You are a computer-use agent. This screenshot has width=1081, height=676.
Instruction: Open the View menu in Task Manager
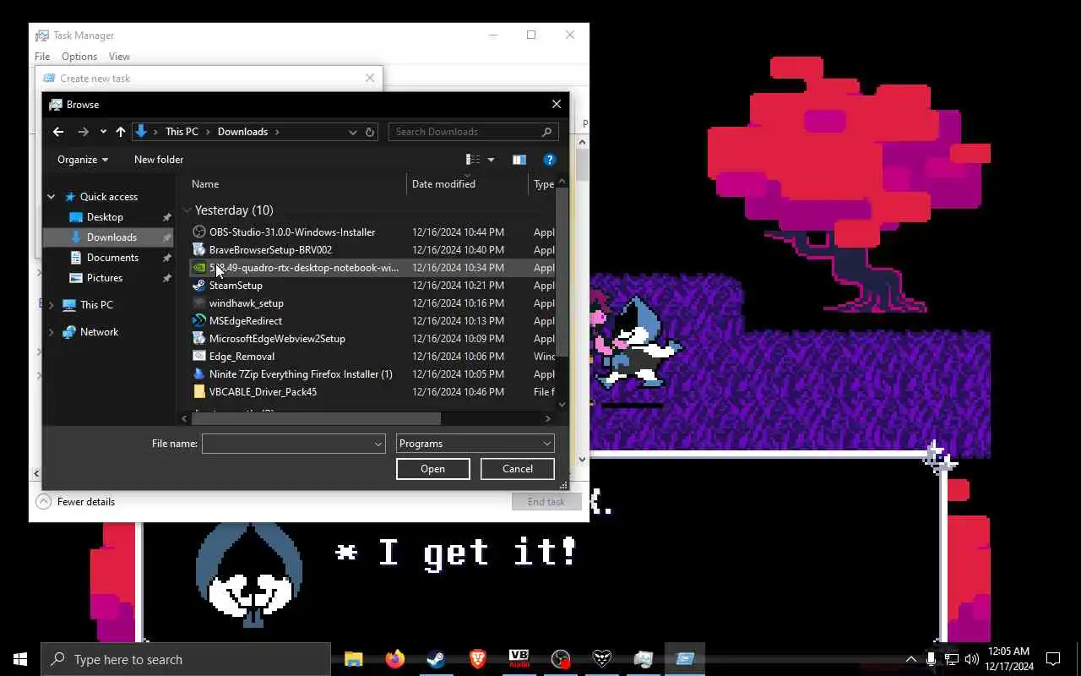[x=119, y=57]
